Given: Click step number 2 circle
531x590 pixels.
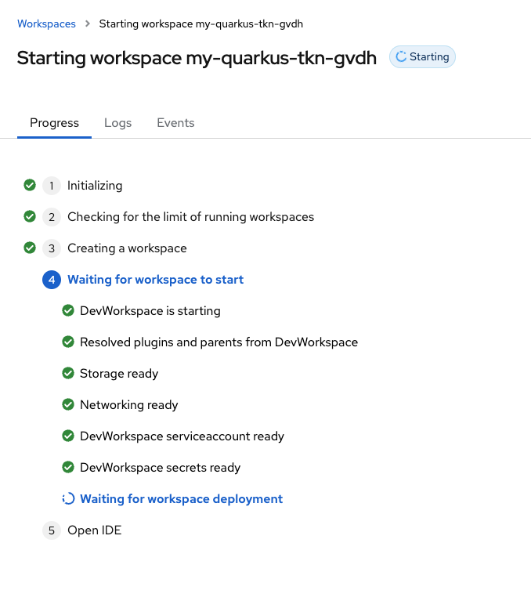Looking at the screenshot, I should pos(52,217).
